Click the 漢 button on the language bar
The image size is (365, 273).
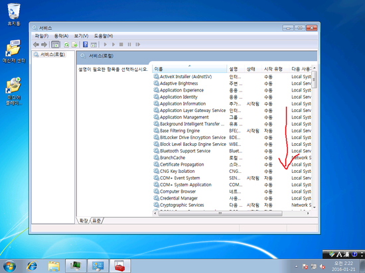point(346,254)
